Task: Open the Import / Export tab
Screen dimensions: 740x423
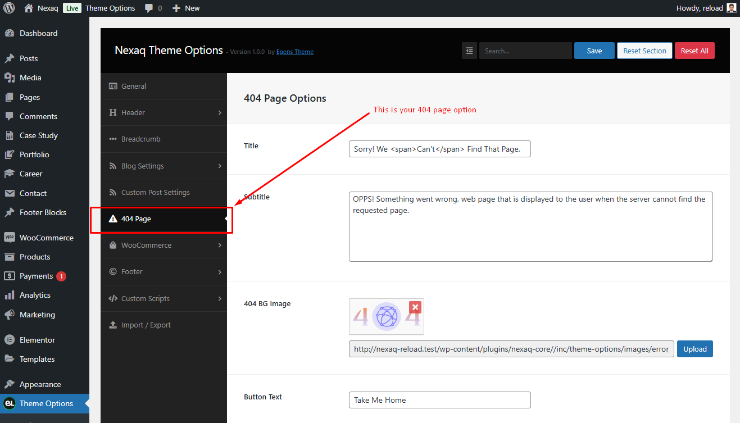Action: click(164, 325)
